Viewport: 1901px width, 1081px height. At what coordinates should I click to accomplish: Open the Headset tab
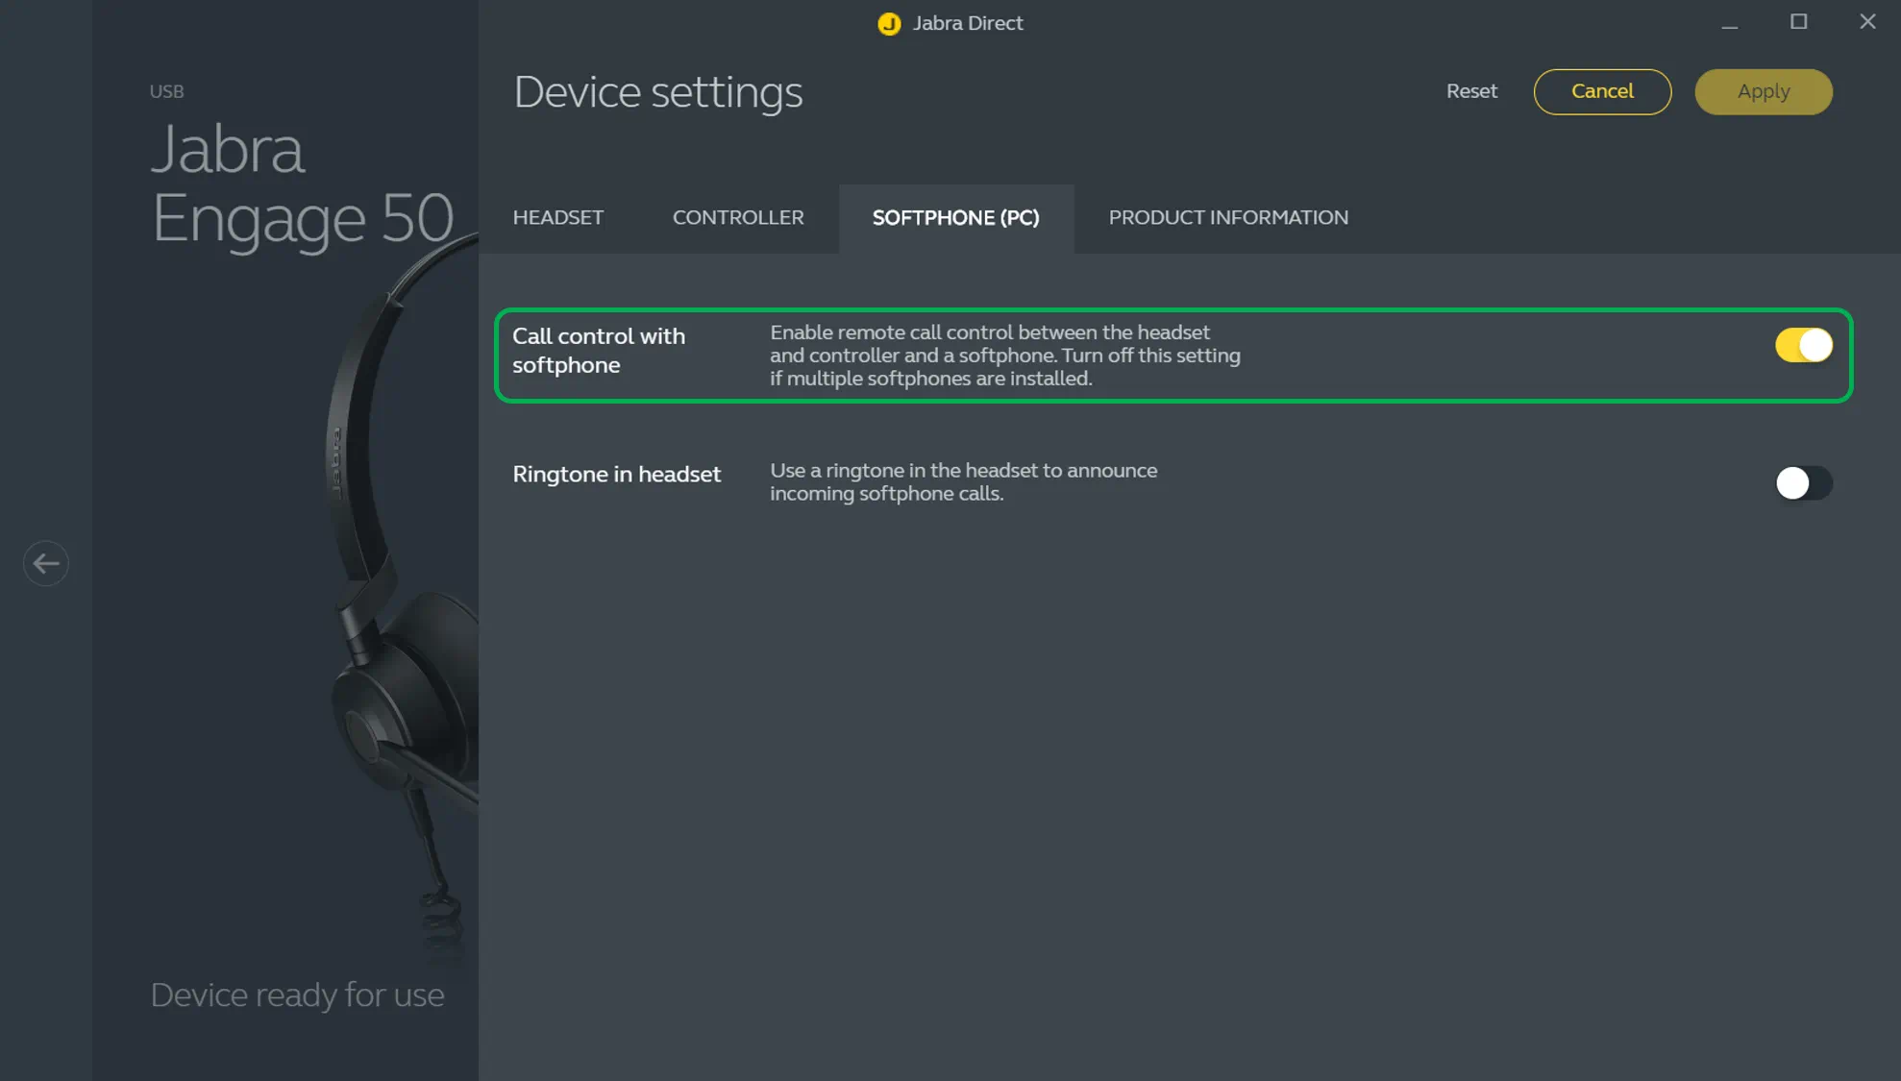[x=557, y=218]
